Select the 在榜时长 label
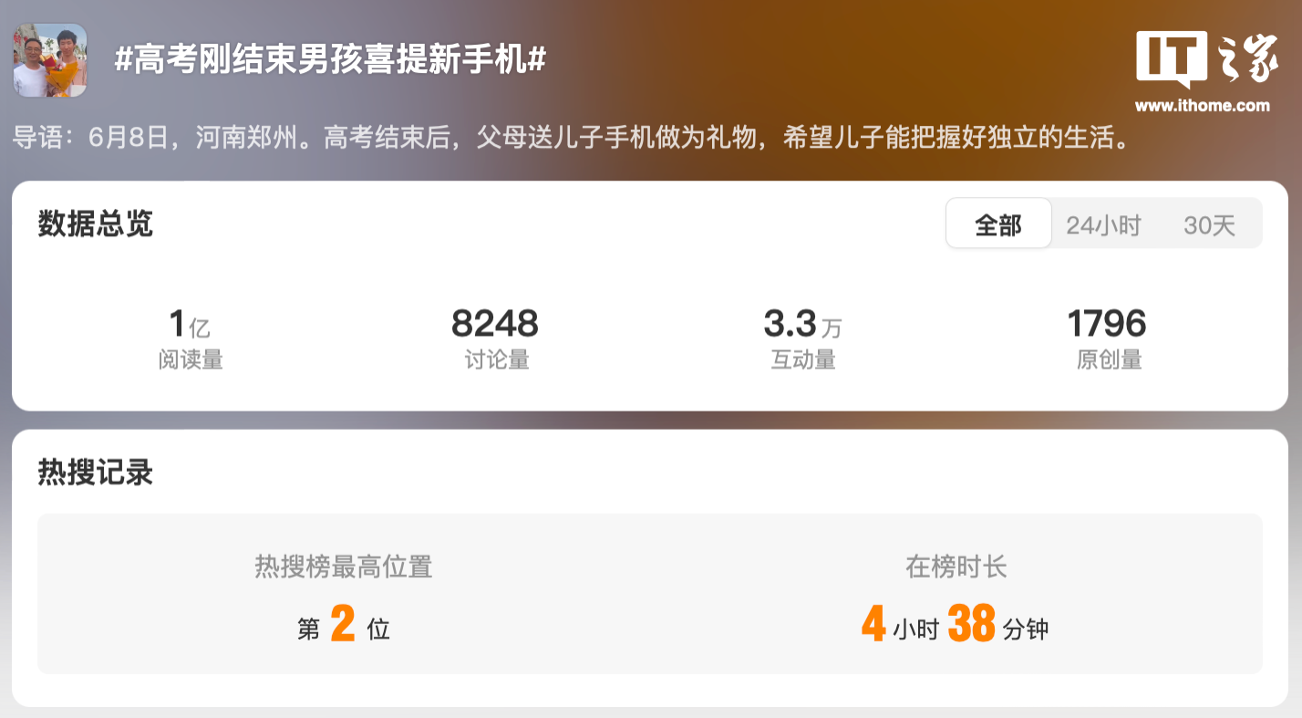Image resolution: width=1302 pixels, height=718 pixels. (x=956, y=567)
